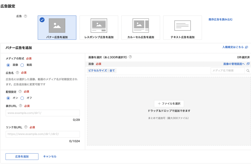Select the バナー広告を追加 ad type card

[x=57, y=28]
